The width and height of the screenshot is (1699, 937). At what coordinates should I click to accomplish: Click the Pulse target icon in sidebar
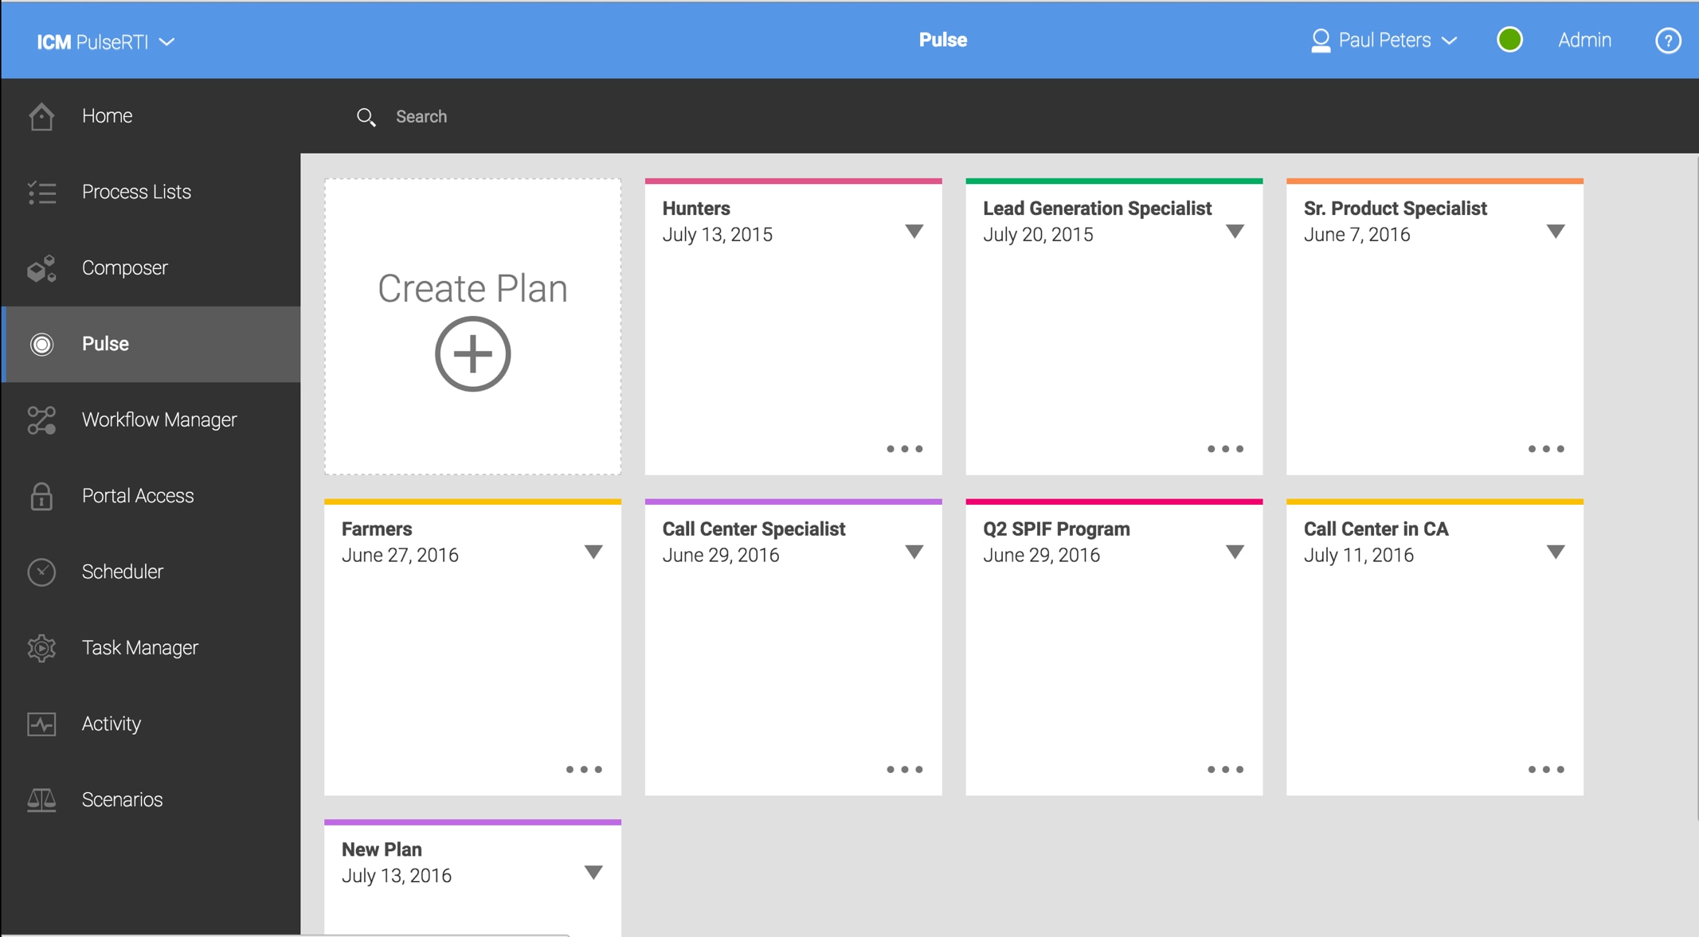click(41, 344)
